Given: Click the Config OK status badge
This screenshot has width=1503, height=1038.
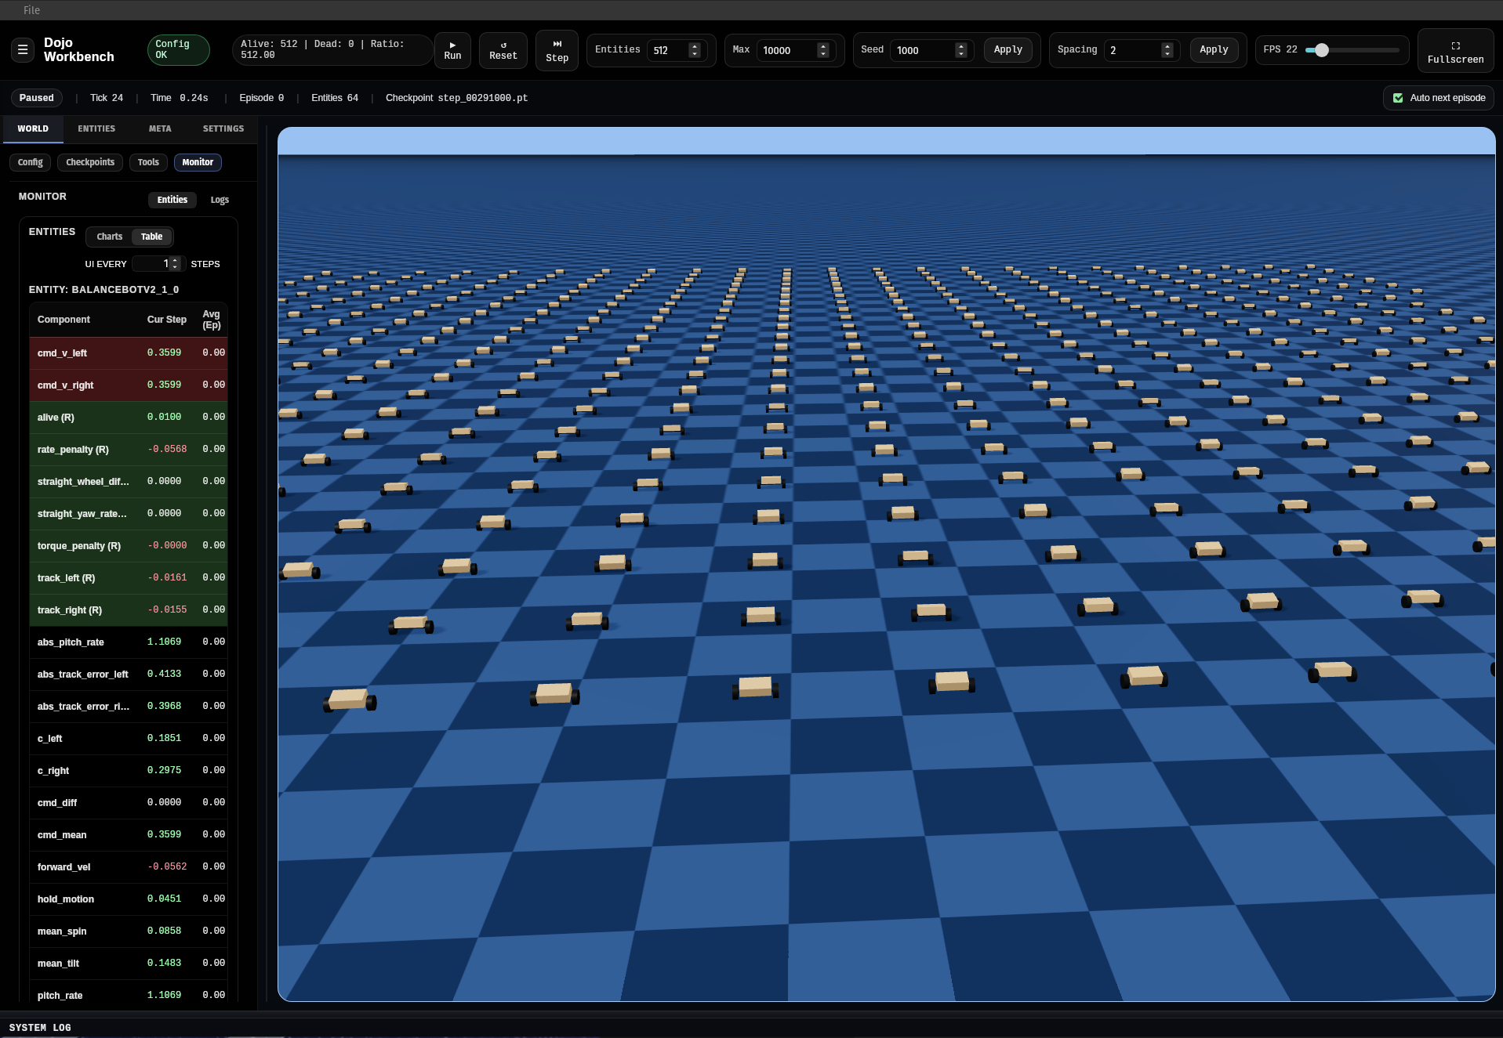Looking at the screenshot, I should tap(178, 50).
